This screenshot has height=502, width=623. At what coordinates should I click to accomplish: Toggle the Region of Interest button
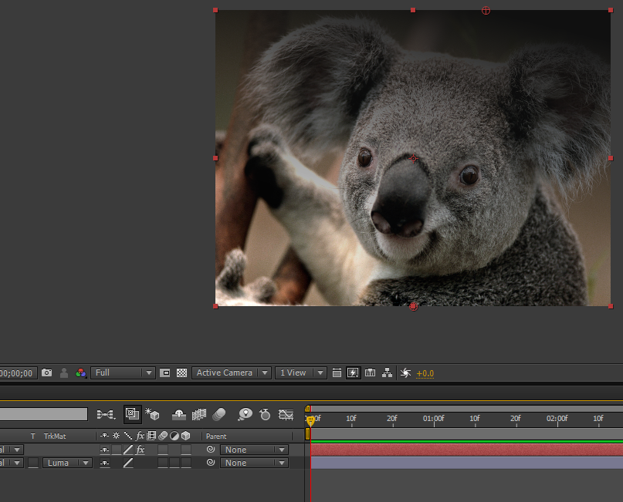point(164,372)
